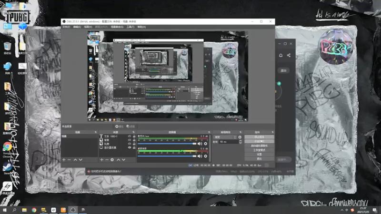Select the 显示器采集 source row
381x214 pixels.
(118, 147)
